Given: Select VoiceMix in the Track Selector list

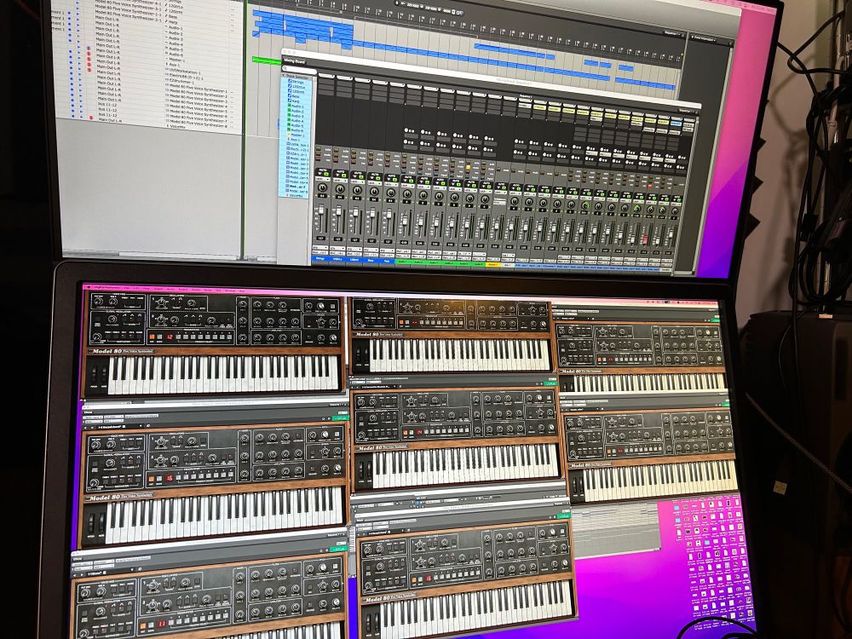Looking at the screenshot, I should pos(296,196).
